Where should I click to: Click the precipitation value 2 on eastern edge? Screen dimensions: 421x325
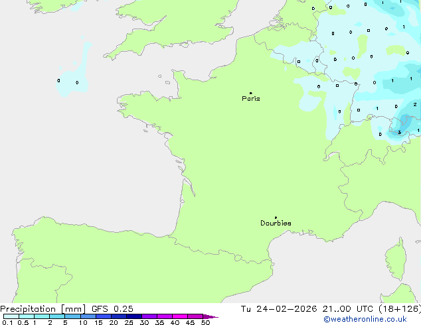point(415,104)
